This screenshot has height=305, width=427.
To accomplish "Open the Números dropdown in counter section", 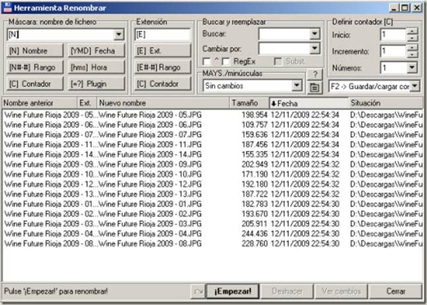I will (x=412, y=67).
